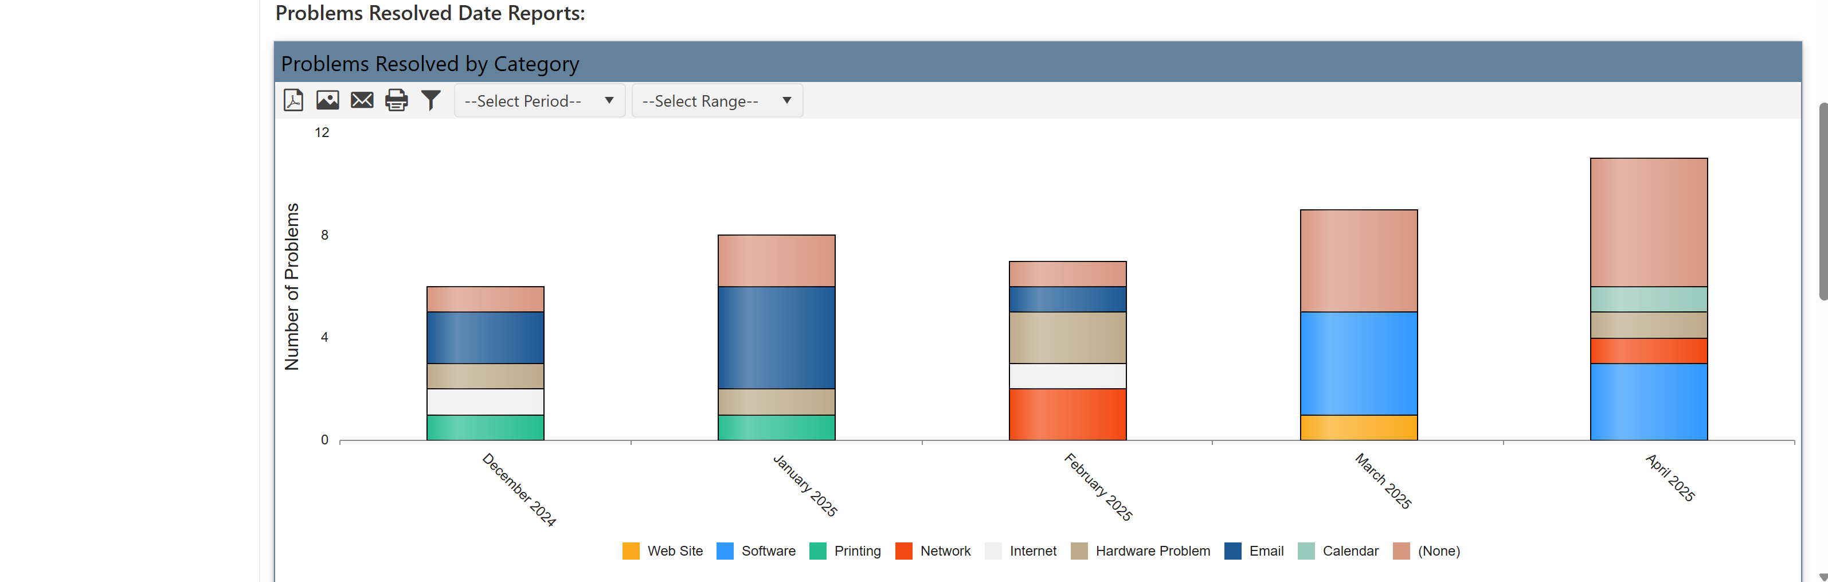Print the Problems Resolved chart
Screen dimensions: 1828x582
coord(396,100)
